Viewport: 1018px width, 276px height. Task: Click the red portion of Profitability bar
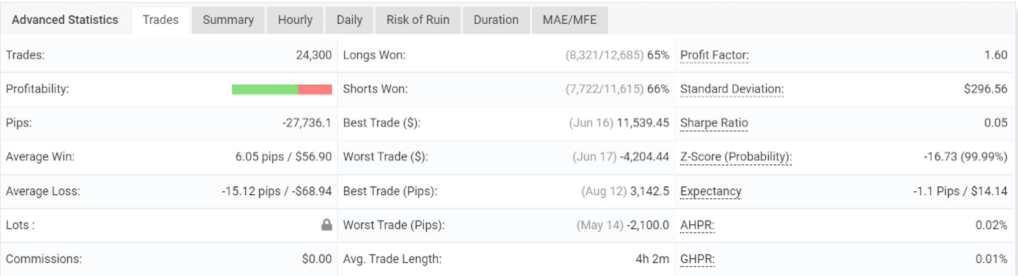pos(315,89)
